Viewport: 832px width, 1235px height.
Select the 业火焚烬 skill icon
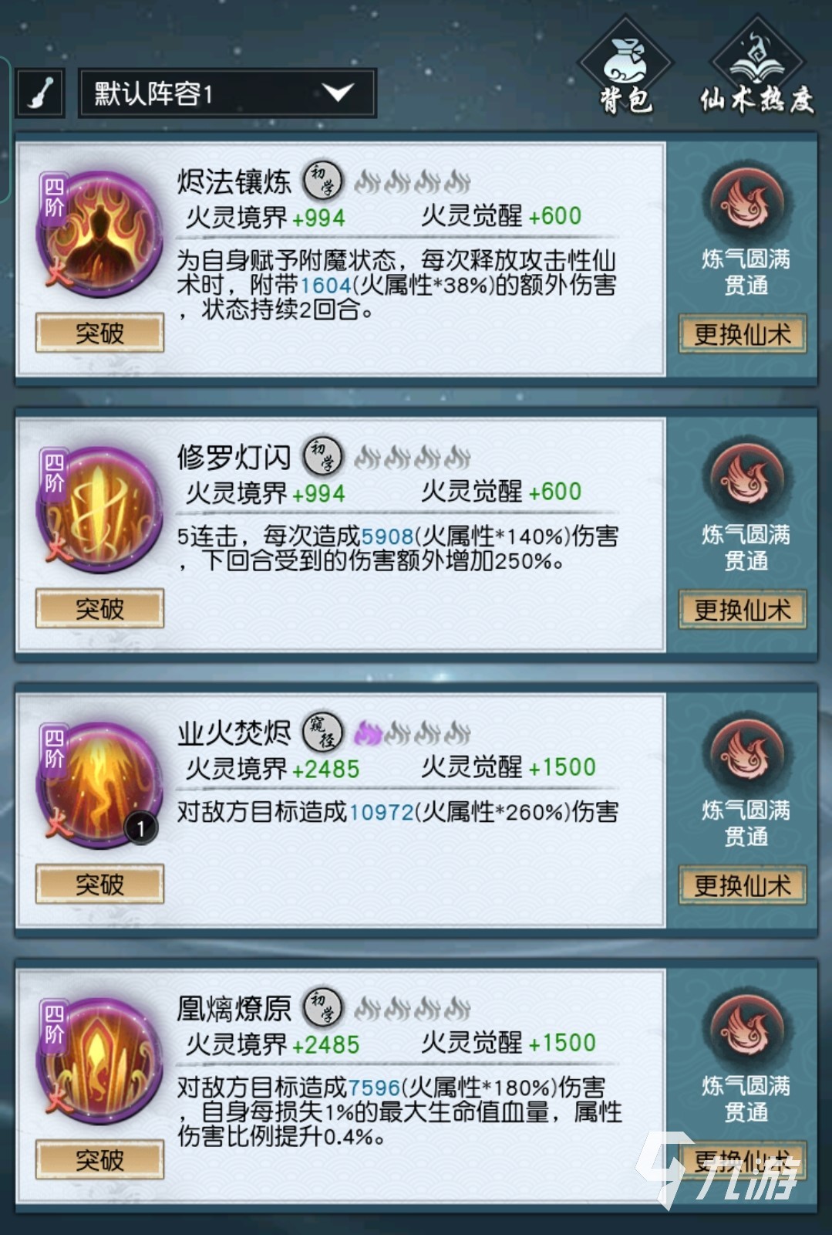pos(99,785)
